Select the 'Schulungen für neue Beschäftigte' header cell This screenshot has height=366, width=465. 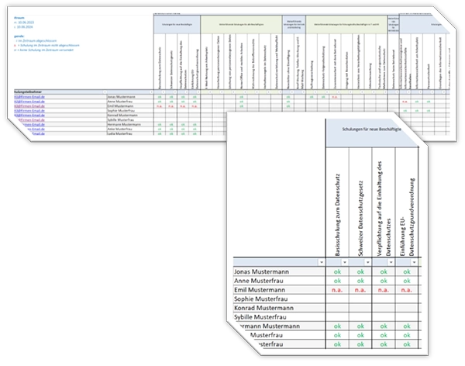(373, 129)
